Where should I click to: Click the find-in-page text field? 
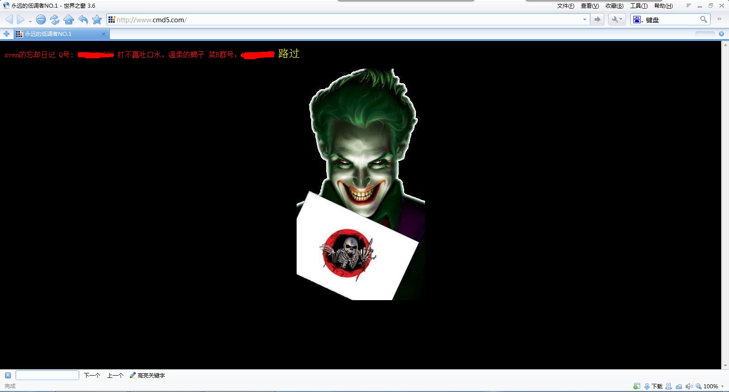(x=47, y=375)
